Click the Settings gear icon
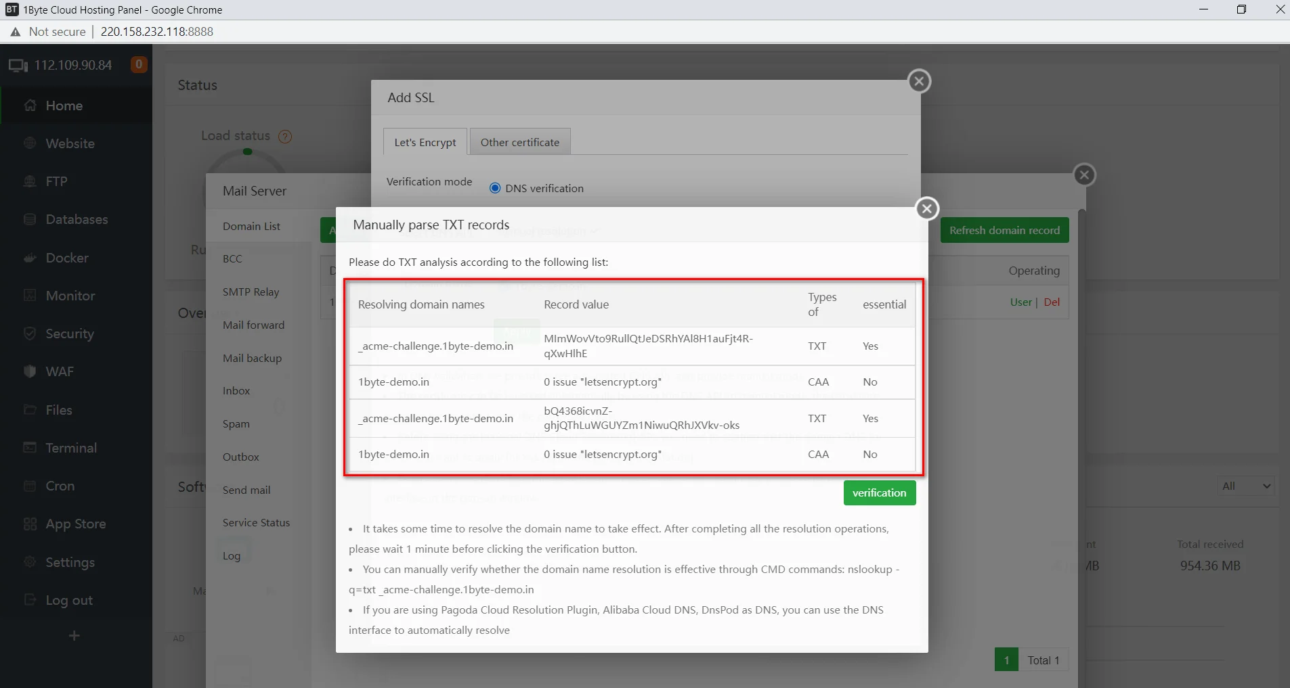This screenshot has width=1290, height=688. (x=30, y=562)
